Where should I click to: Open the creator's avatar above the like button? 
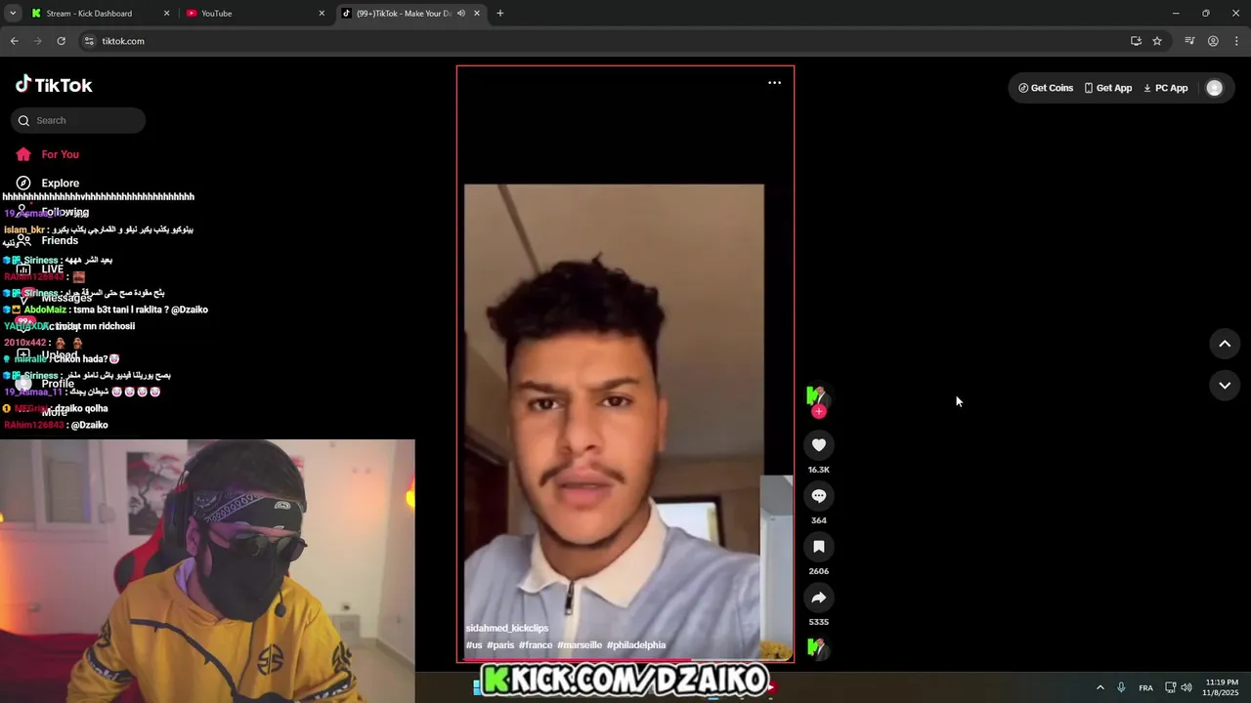pyautogui.click(x=817, y=395)
